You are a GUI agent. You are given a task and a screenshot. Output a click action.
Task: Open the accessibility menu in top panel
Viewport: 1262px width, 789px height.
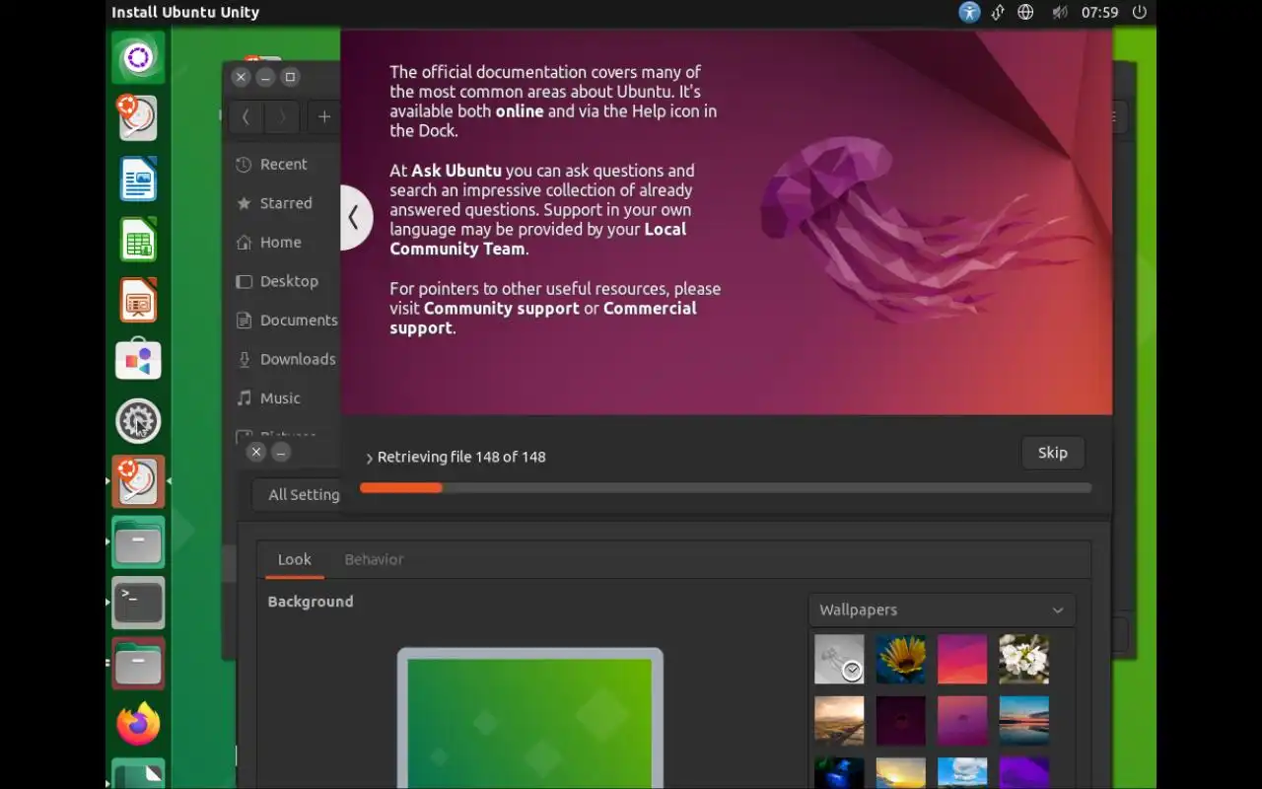coord(969,12)
